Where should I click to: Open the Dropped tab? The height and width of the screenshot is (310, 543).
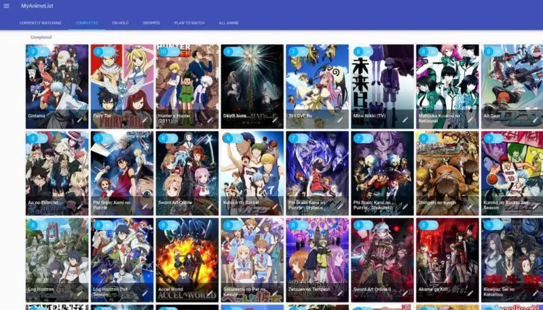click(151, 23)
